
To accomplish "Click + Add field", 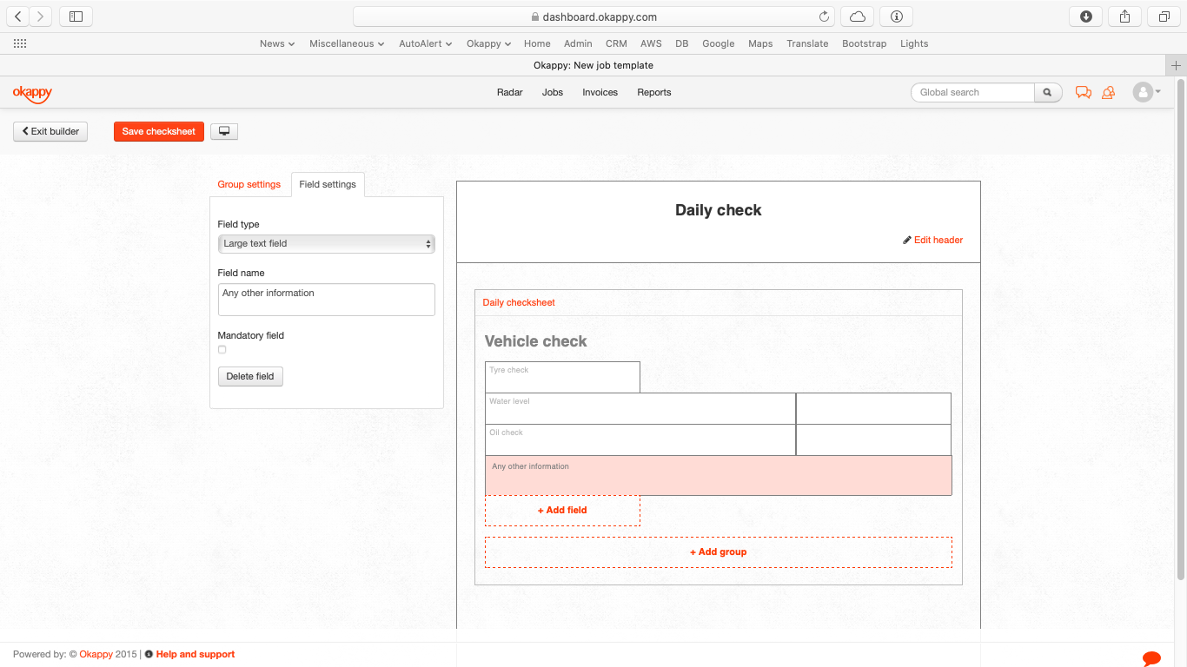I will click(x=562, y=511).
